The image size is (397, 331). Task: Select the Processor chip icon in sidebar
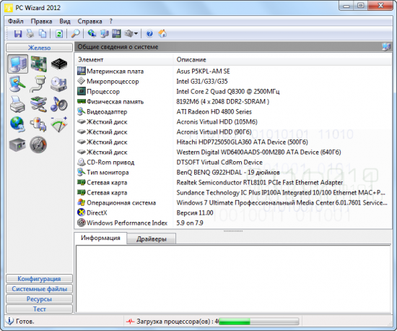(x=59, y=64)
